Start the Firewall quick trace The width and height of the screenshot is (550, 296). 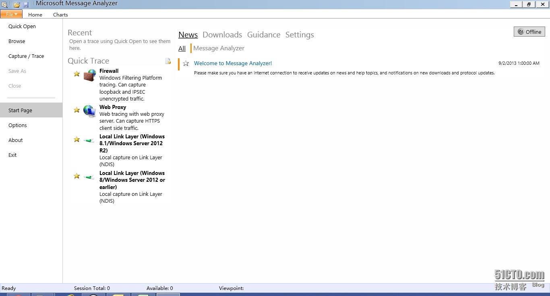[x=109, y=71]
